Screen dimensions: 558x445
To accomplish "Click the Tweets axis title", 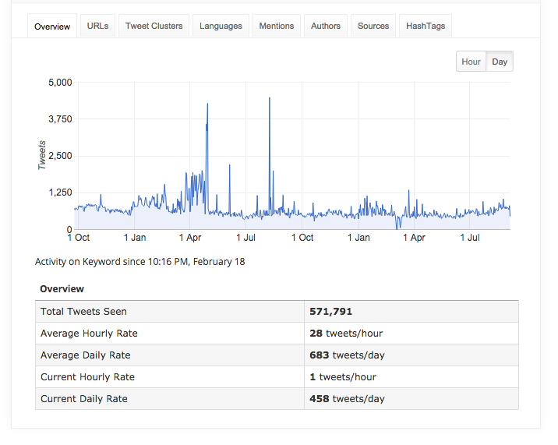I will 42,155.
